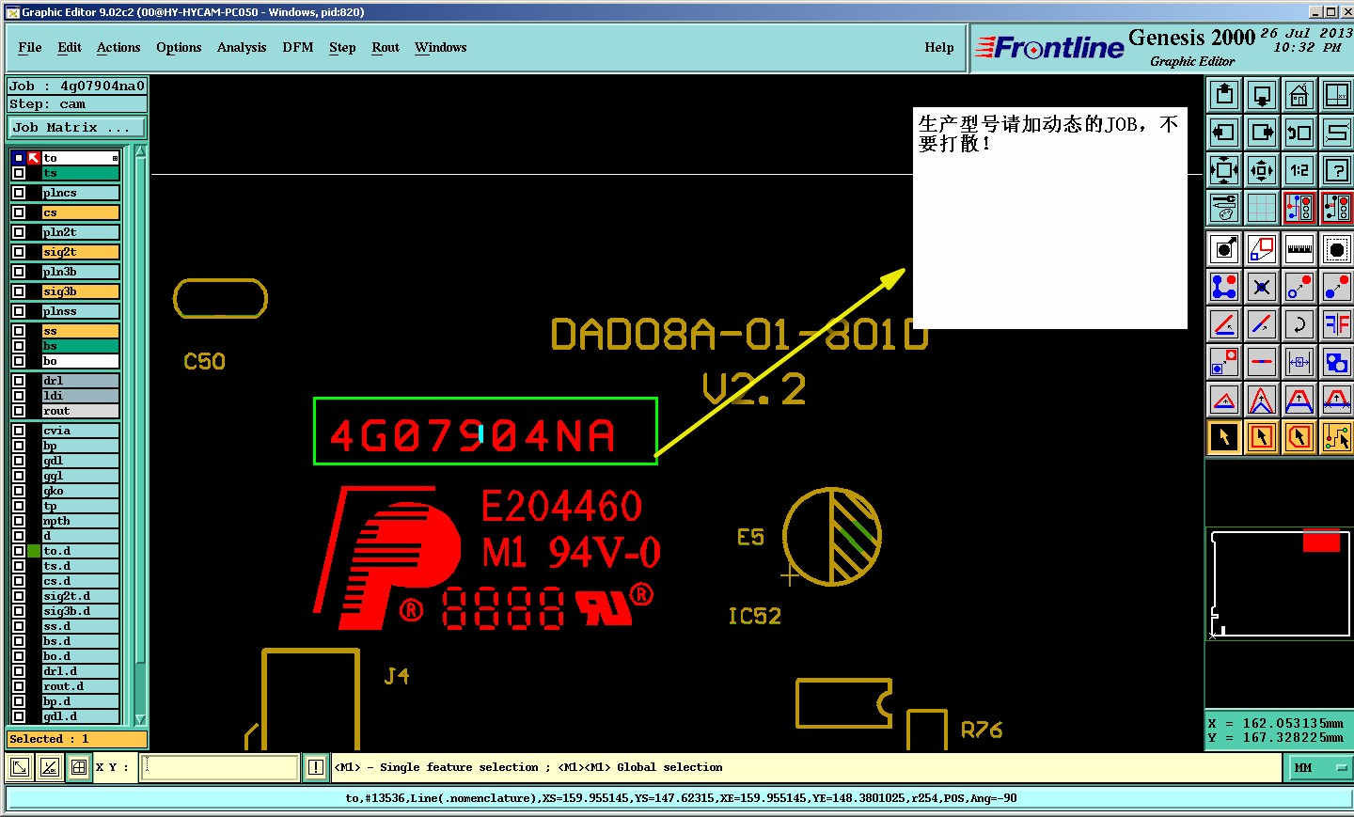Click the overlapping blue circles contour icon

pos(1337,362)
